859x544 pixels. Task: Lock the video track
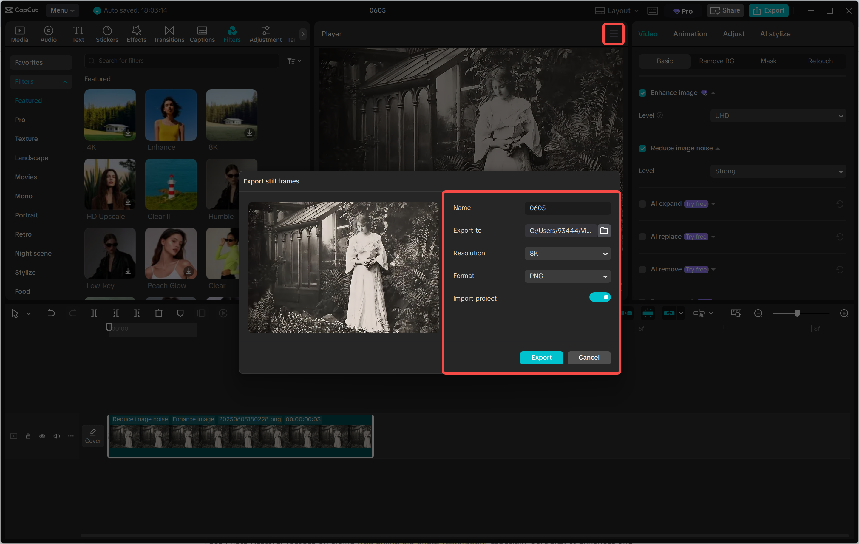click(28, 436)
